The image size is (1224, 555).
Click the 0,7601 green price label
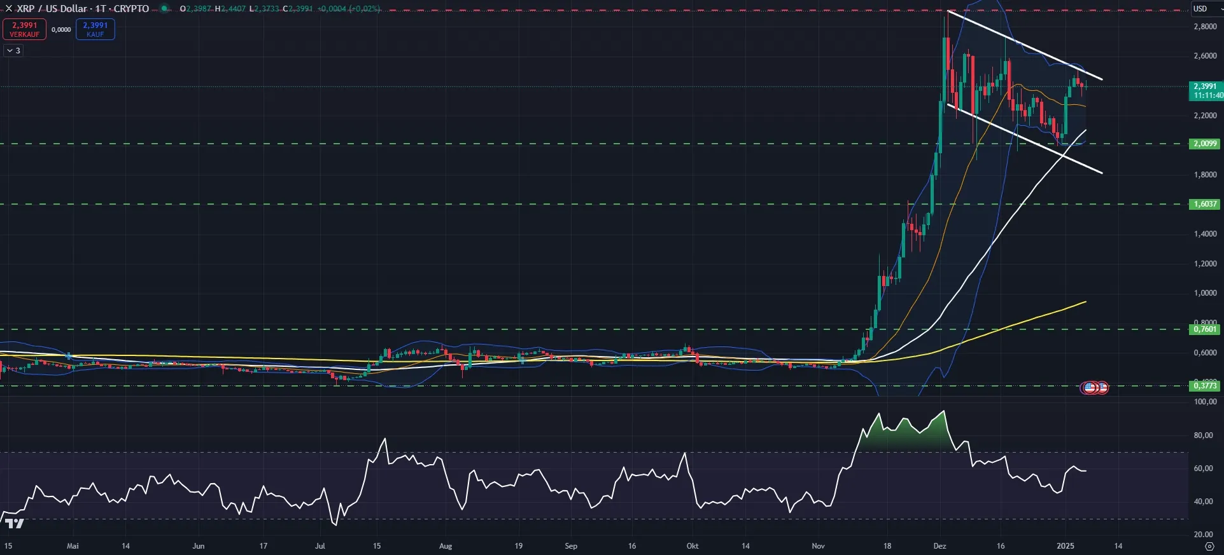(x=1205, y=329)
